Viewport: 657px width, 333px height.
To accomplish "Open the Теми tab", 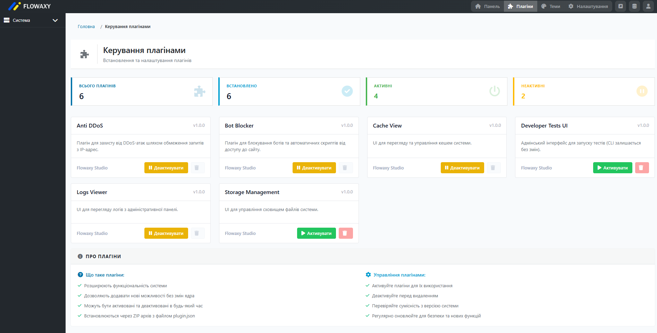I will 551,6.
